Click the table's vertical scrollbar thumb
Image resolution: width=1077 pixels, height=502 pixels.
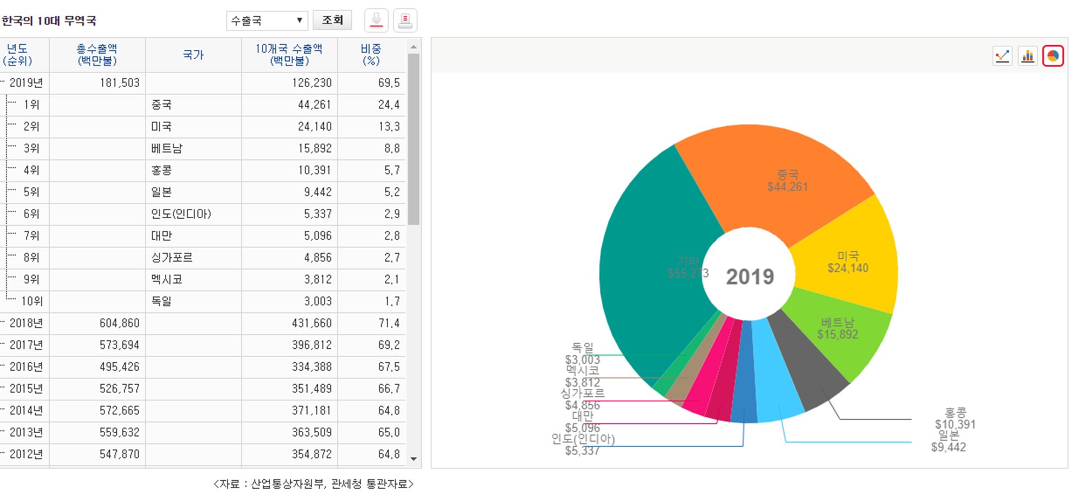click(413, 139)
